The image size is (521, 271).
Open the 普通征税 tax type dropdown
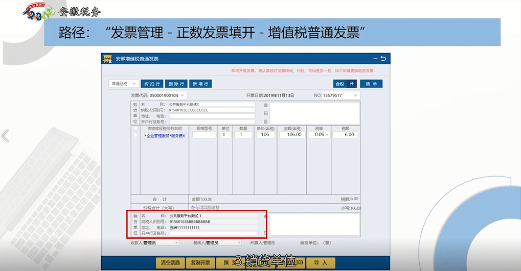pyautogui.click(x=124, y=84)
